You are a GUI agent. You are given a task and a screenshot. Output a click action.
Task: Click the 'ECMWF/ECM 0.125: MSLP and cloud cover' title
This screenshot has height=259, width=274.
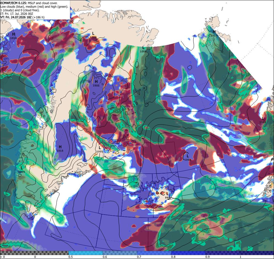point(29,3)
